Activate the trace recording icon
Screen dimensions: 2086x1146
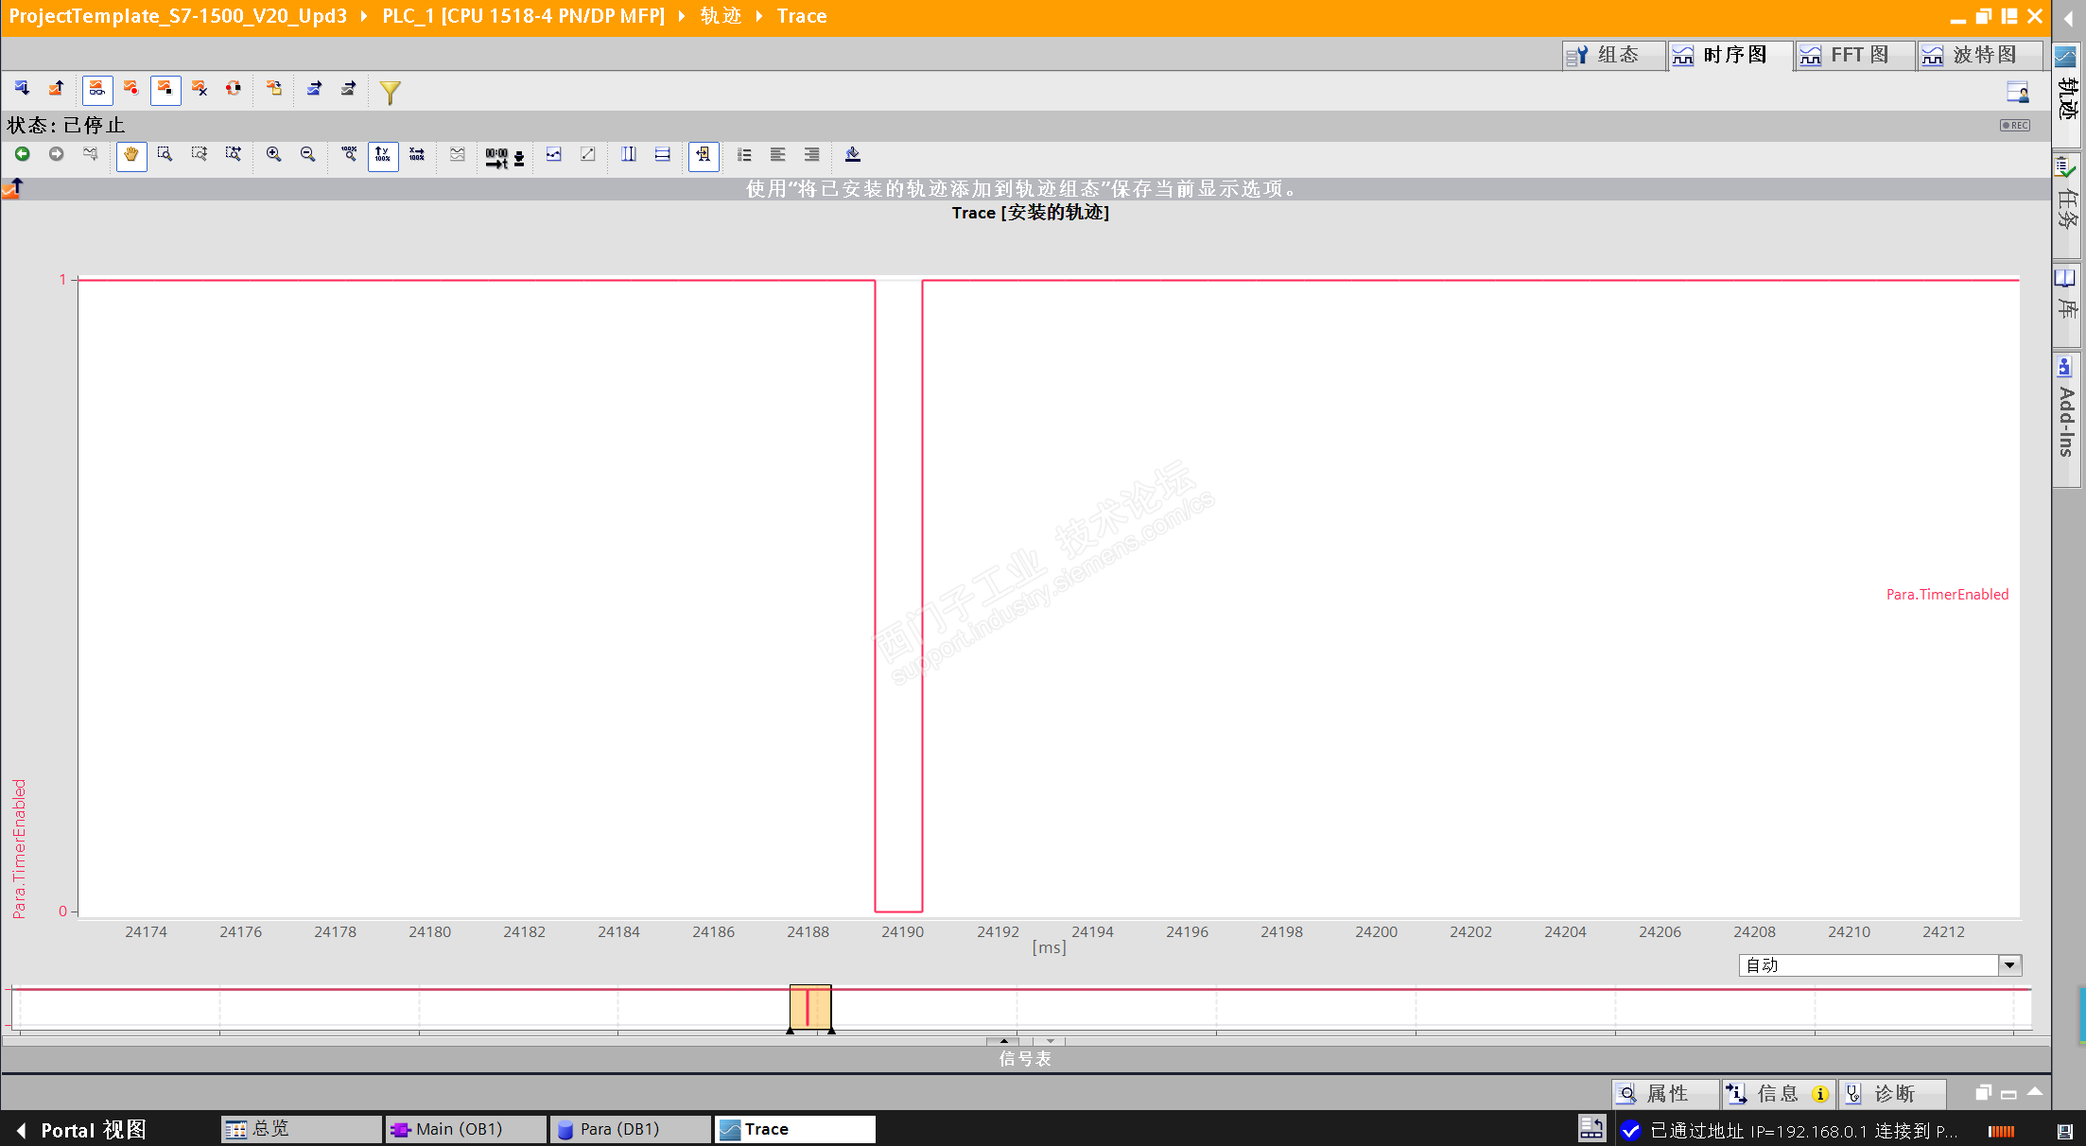click(x=130, y=89)
